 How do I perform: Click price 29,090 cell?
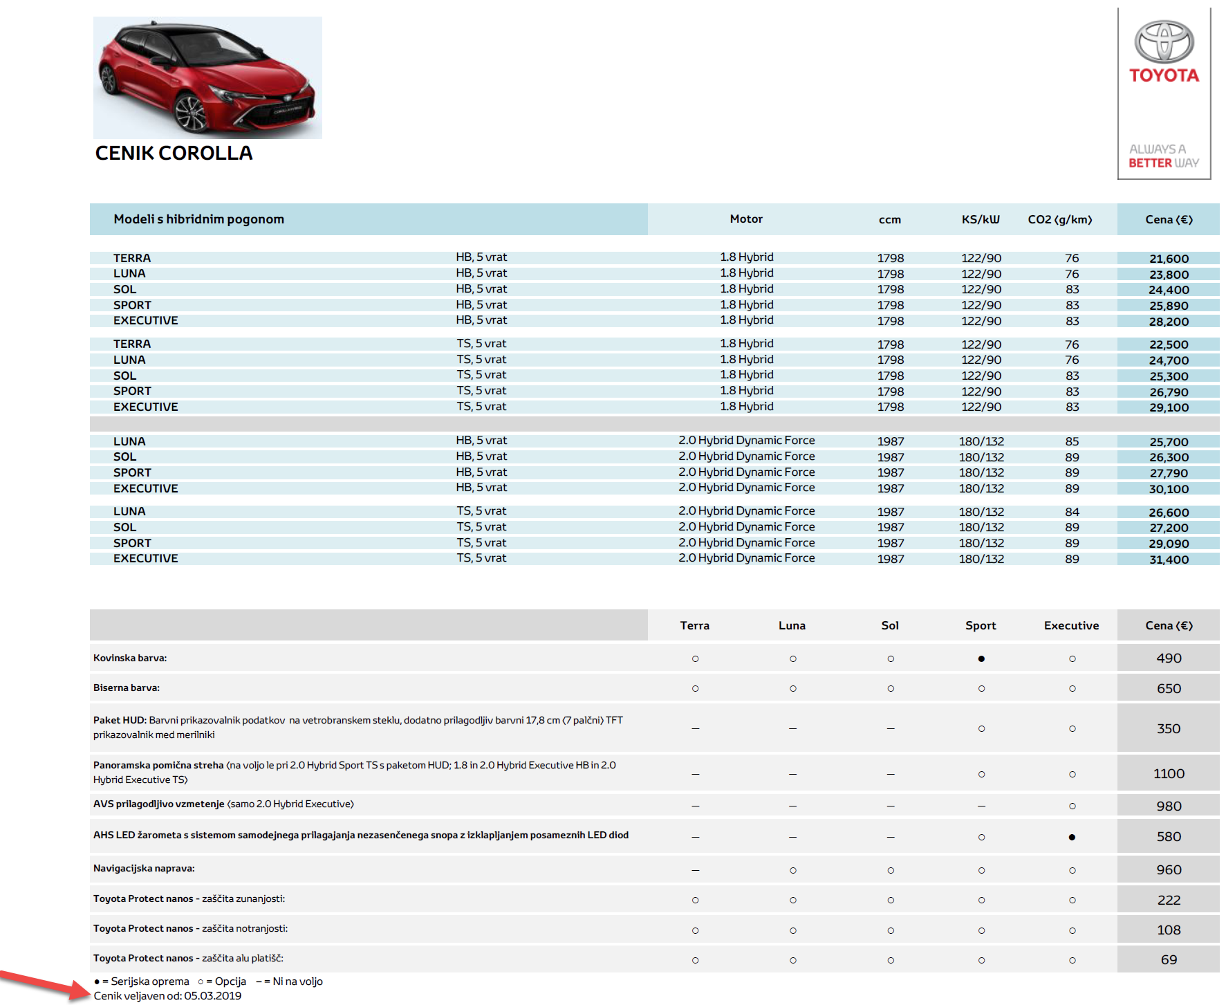pyautogui.click(x=1169, y=544)
